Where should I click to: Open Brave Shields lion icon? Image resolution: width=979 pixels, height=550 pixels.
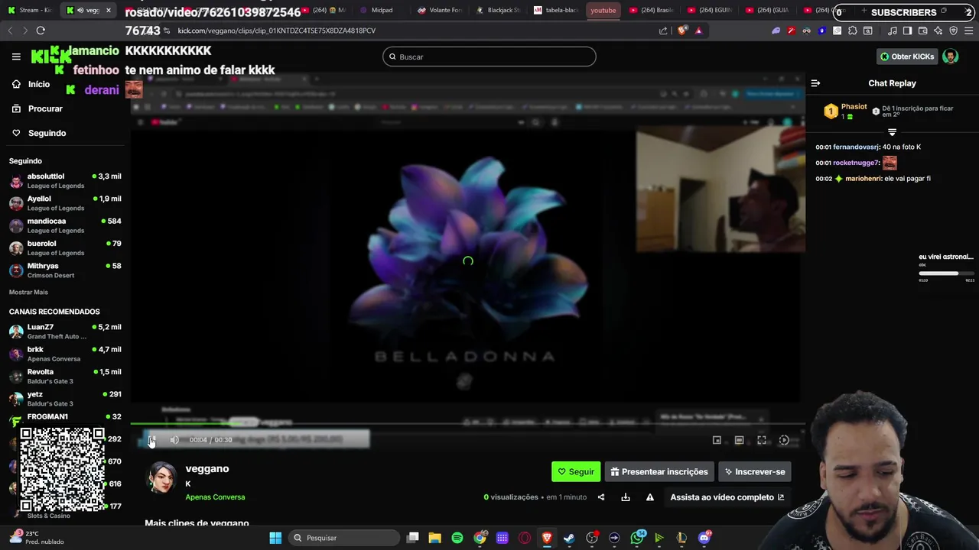tap(682, 31)
